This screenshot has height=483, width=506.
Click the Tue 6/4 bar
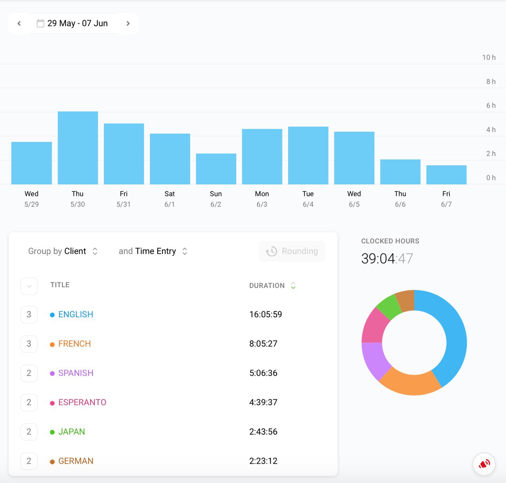(308, 155)
